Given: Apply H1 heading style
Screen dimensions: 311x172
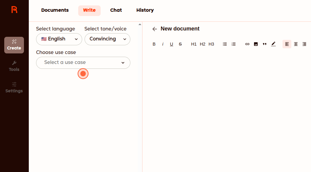Looking at the screenshot, I should point(194,44).
